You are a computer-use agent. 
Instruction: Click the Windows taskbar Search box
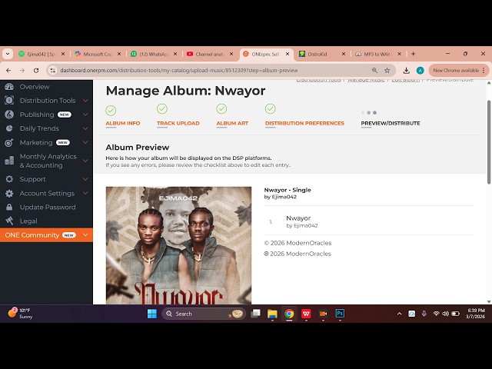click(204, 314)
